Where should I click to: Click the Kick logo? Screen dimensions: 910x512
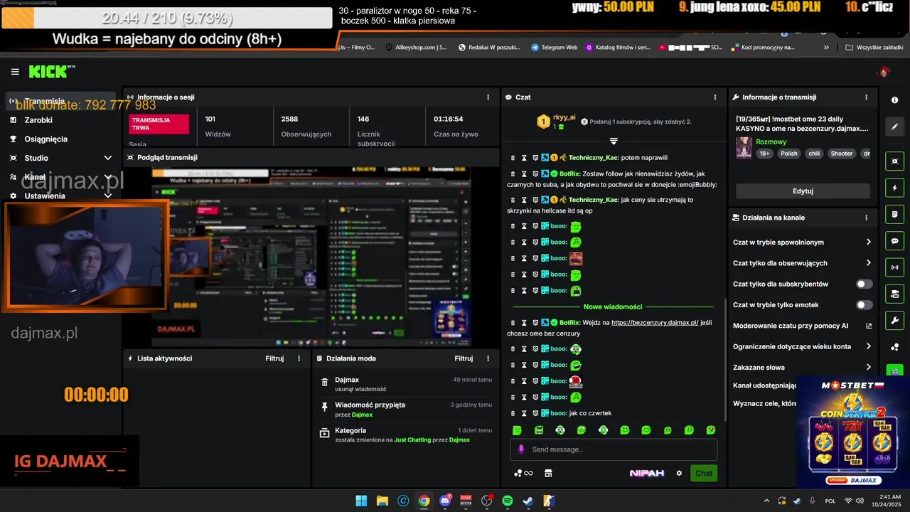click(x=51, y=72)
